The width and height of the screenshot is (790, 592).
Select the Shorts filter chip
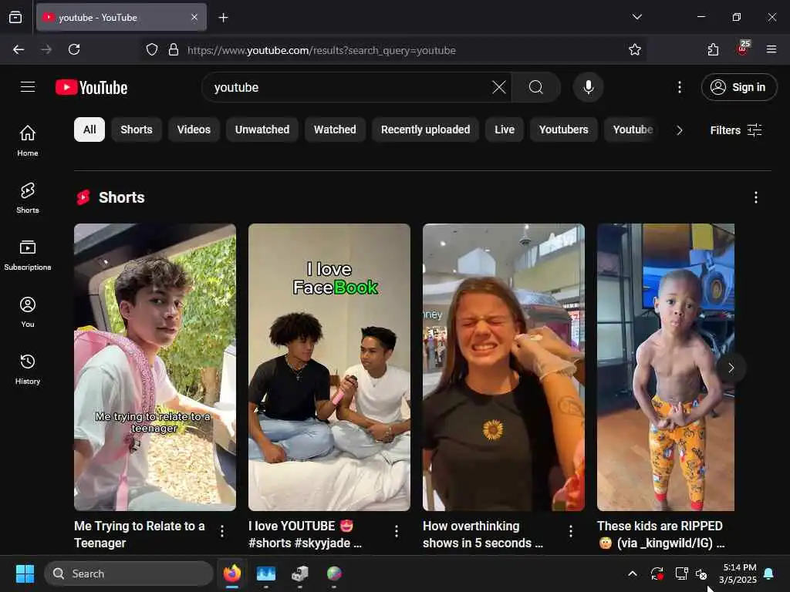pos(136,129)
